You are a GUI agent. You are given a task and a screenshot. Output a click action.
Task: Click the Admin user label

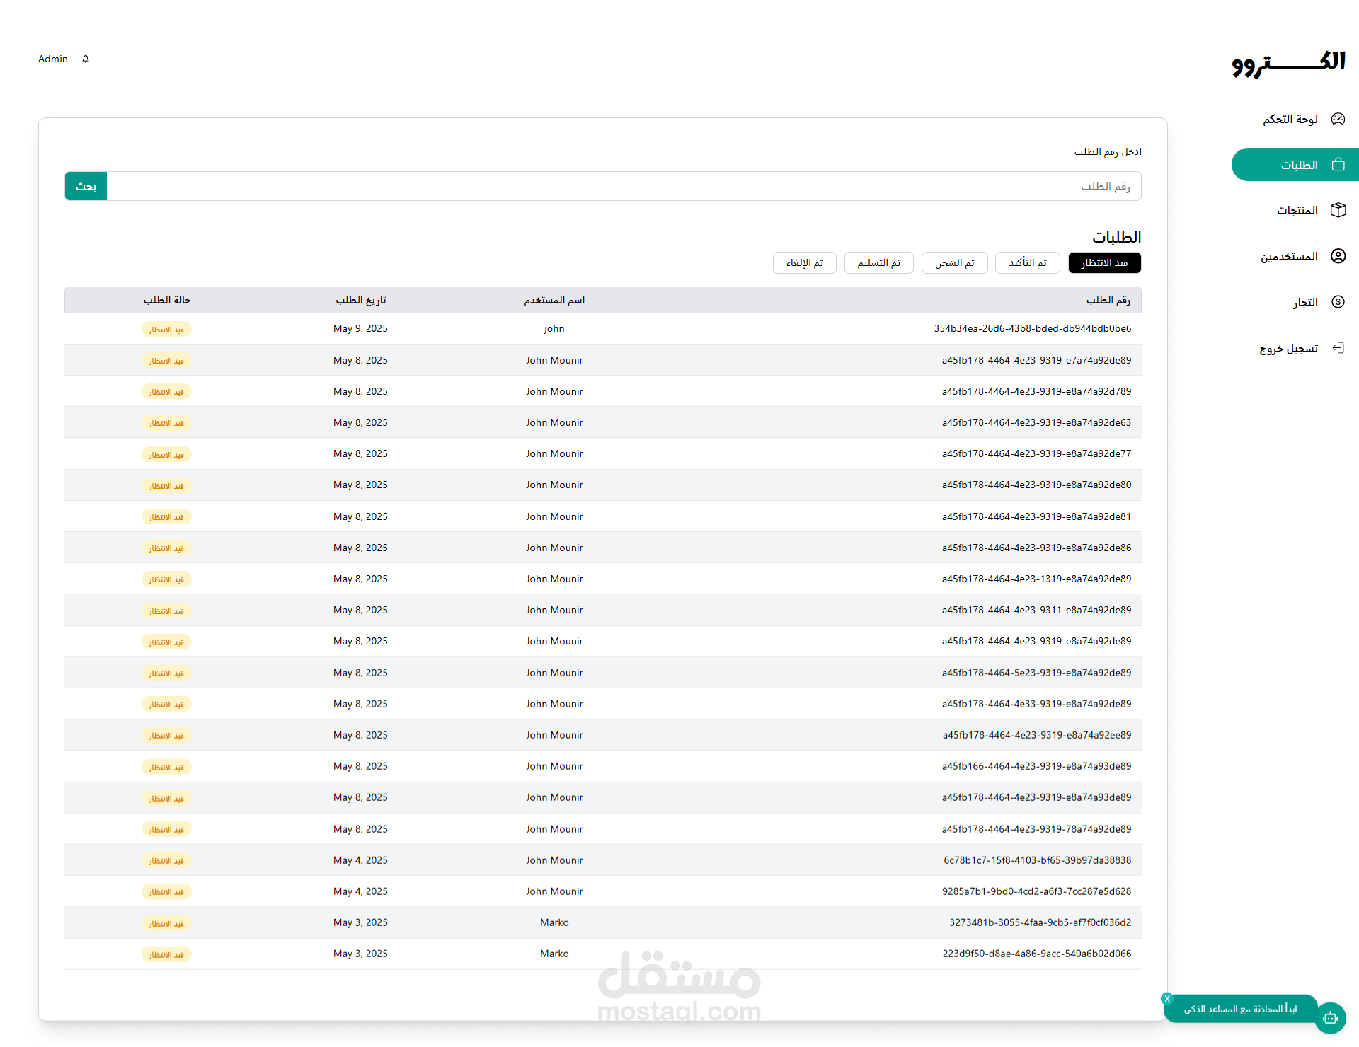[x=53, y=59]
